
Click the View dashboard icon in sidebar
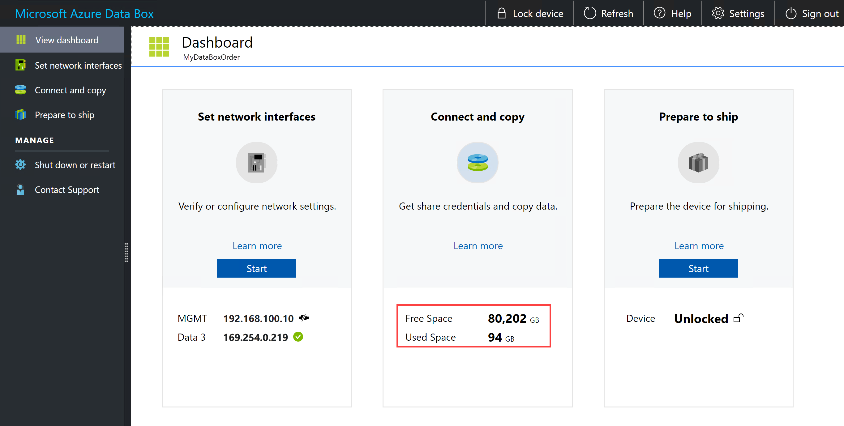click(x=20, y=40)
